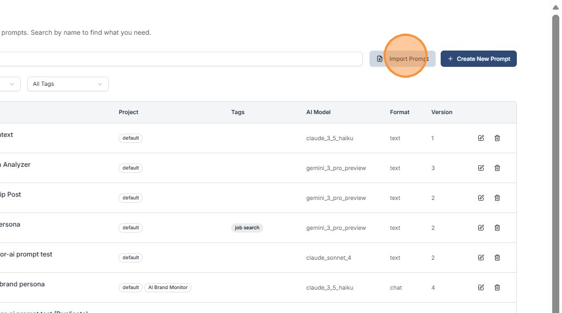Click the Version column header
The width and height of the screenshot is (562, 313).
pyautogui.click(x=442, y=112)
